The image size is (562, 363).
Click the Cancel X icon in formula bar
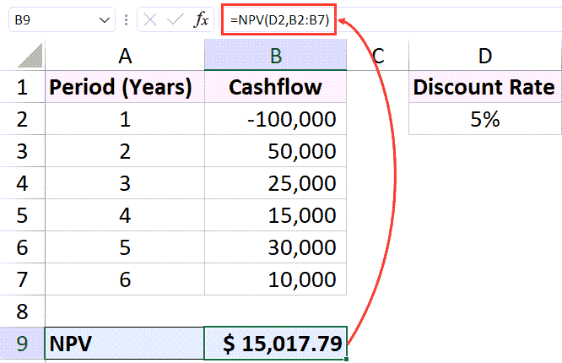(x=150, y=19)
